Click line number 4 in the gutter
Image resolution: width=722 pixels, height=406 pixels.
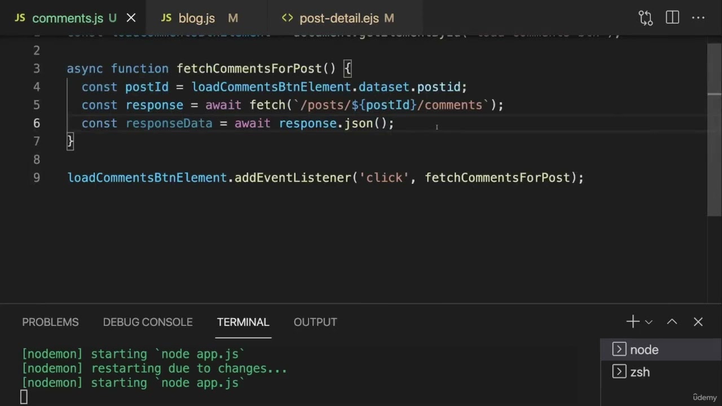(37, 87)
